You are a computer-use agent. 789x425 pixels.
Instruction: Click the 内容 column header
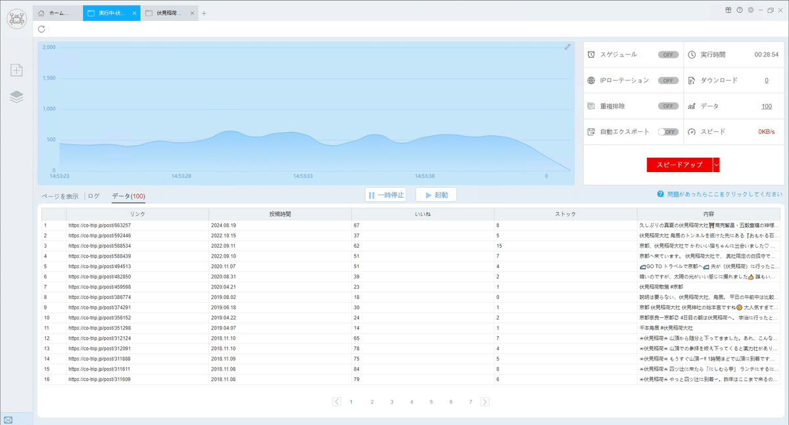point(708,214)
